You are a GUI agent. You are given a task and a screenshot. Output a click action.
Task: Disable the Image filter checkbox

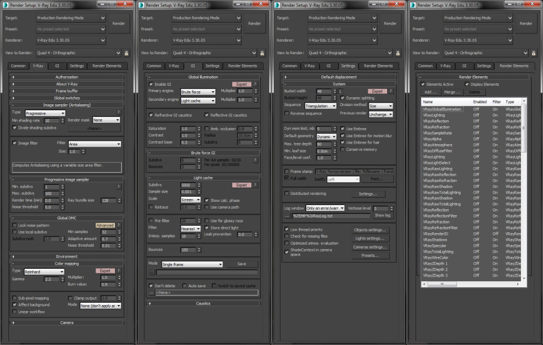tap(14, 143)
